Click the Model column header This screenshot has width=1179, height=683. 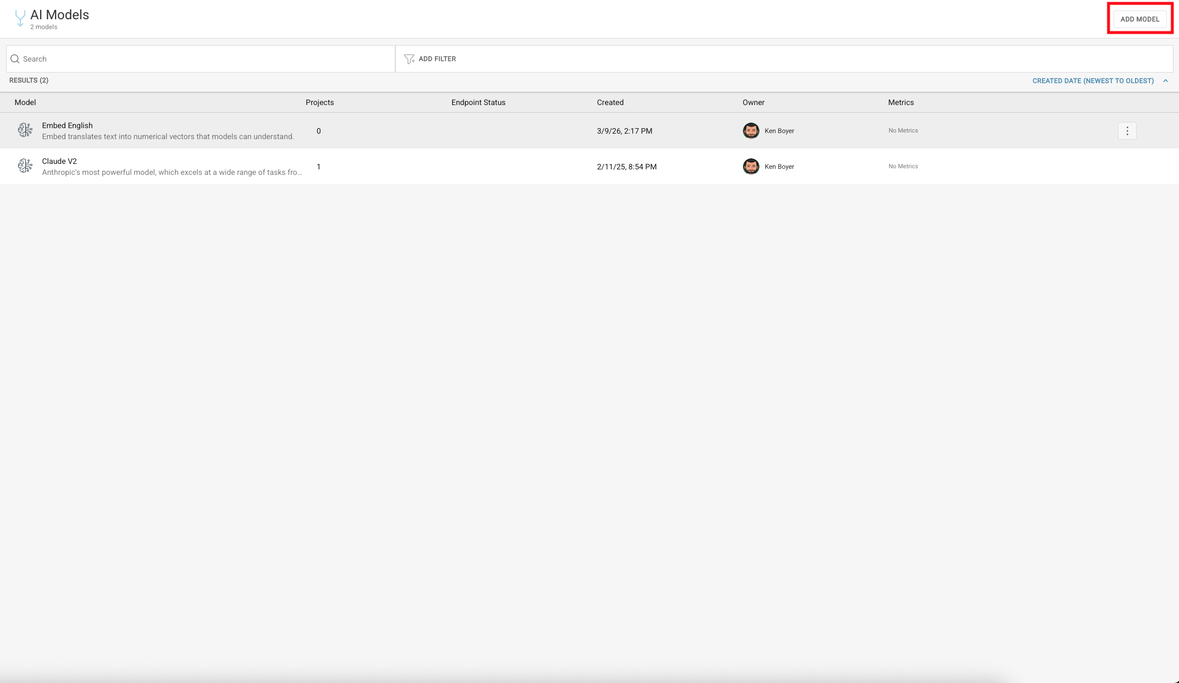pos(25,102)
